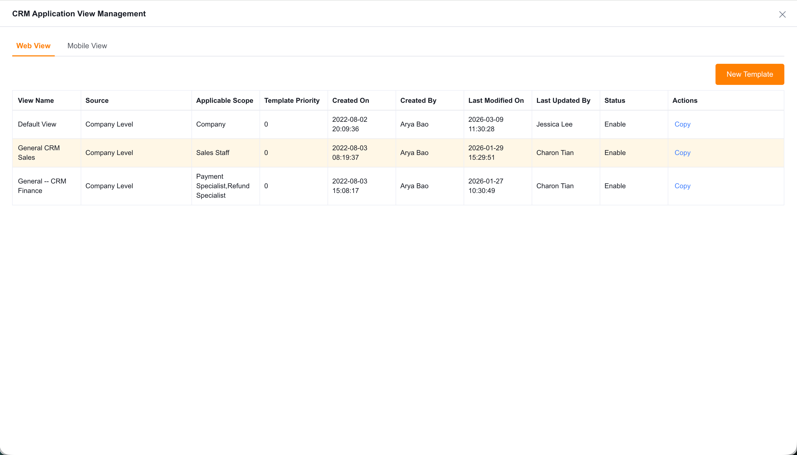The image size is (797, 455).
Task: Click the Template Priority column header
Action: coord(294,101)
